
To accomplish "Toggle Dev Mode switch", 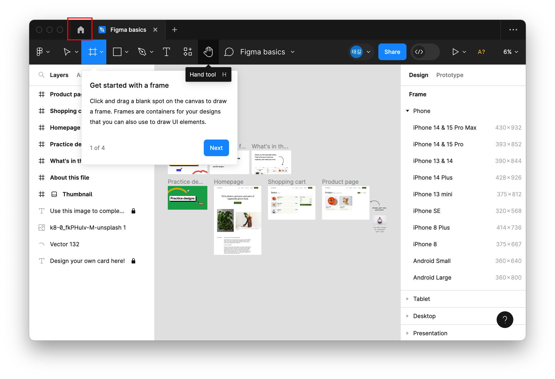I will [x=425, y=52].
